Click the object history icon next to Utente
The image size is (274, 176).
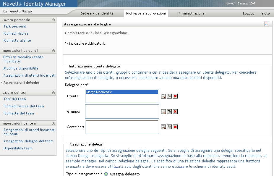point(169,96)
